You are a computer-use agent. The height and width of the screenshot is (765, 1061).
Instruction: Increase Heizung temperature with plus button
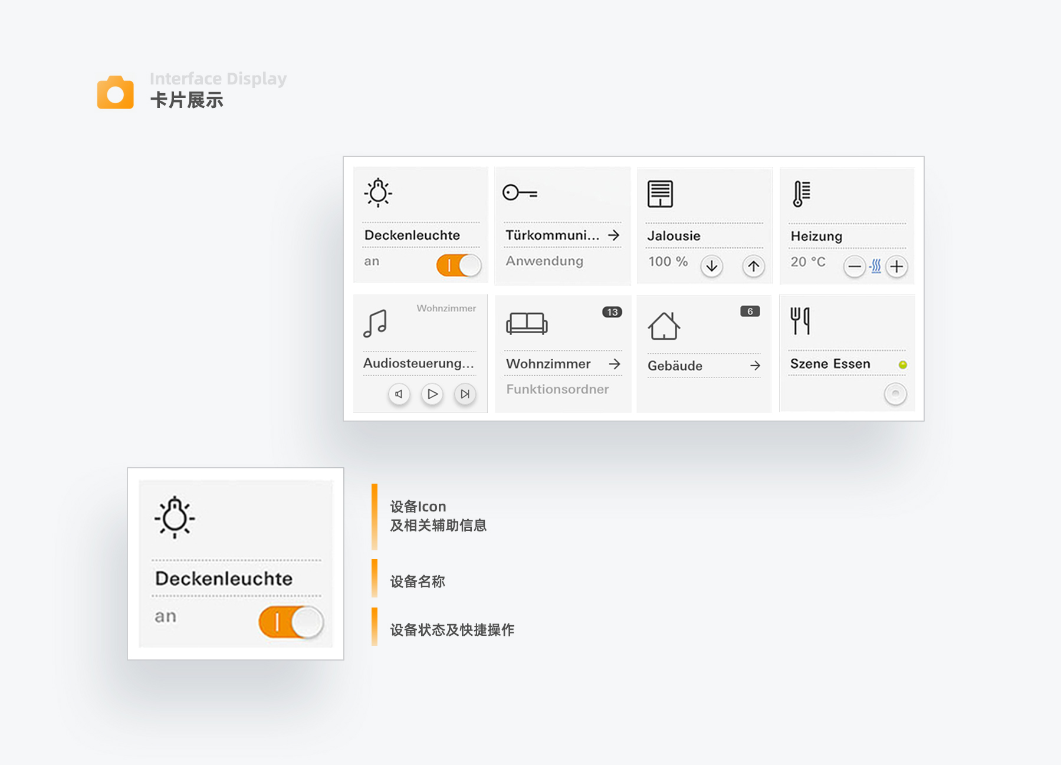click(x=896, y=267)
